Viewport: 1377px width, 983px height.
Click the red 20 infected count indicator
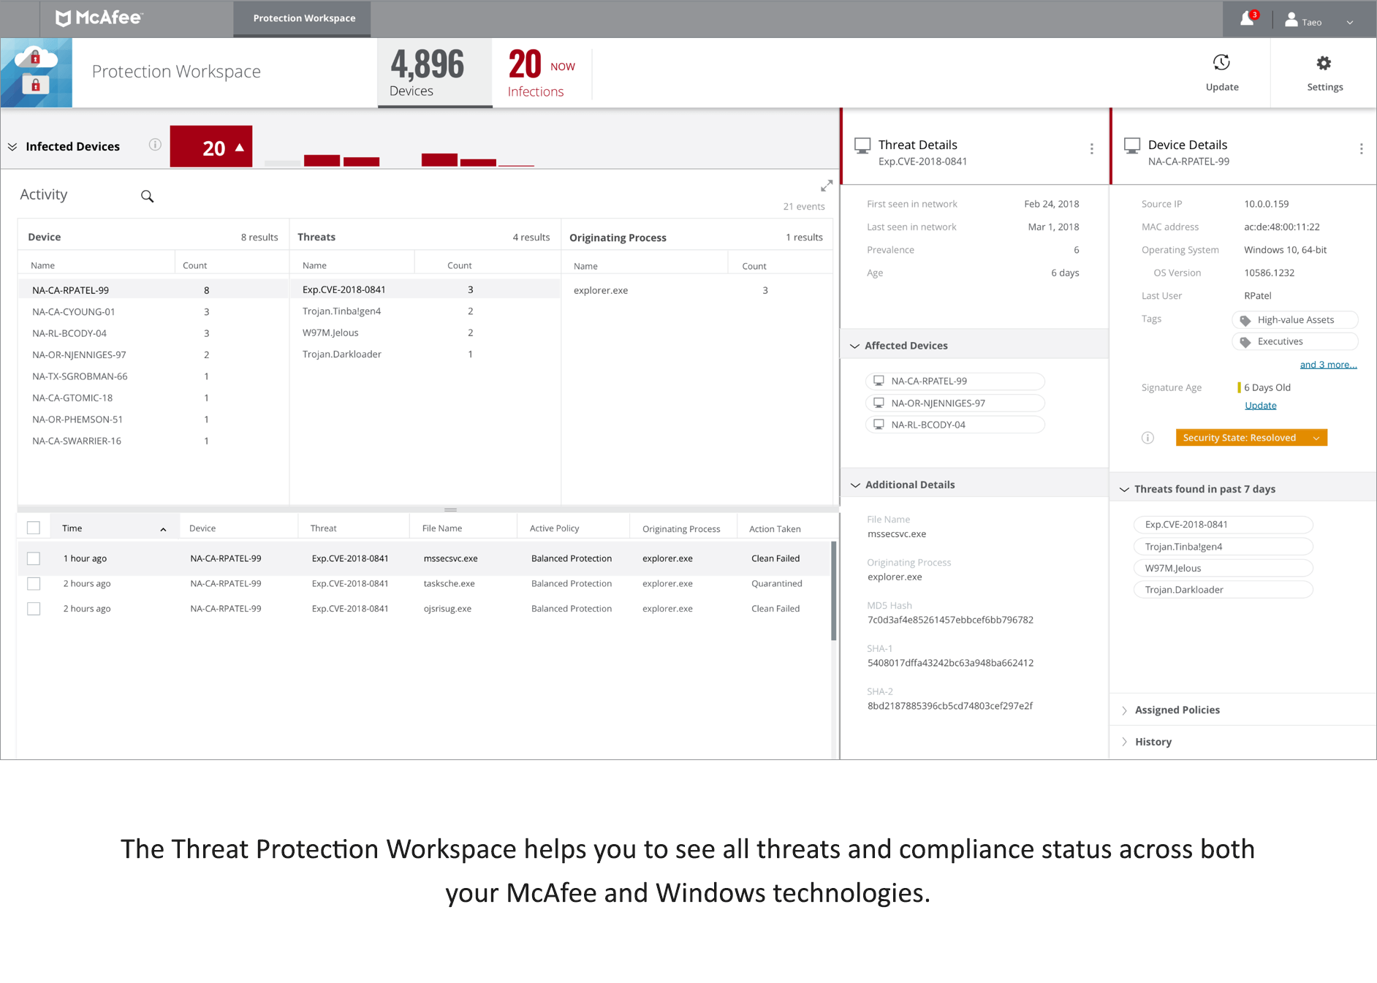click(x=211, y=146)
